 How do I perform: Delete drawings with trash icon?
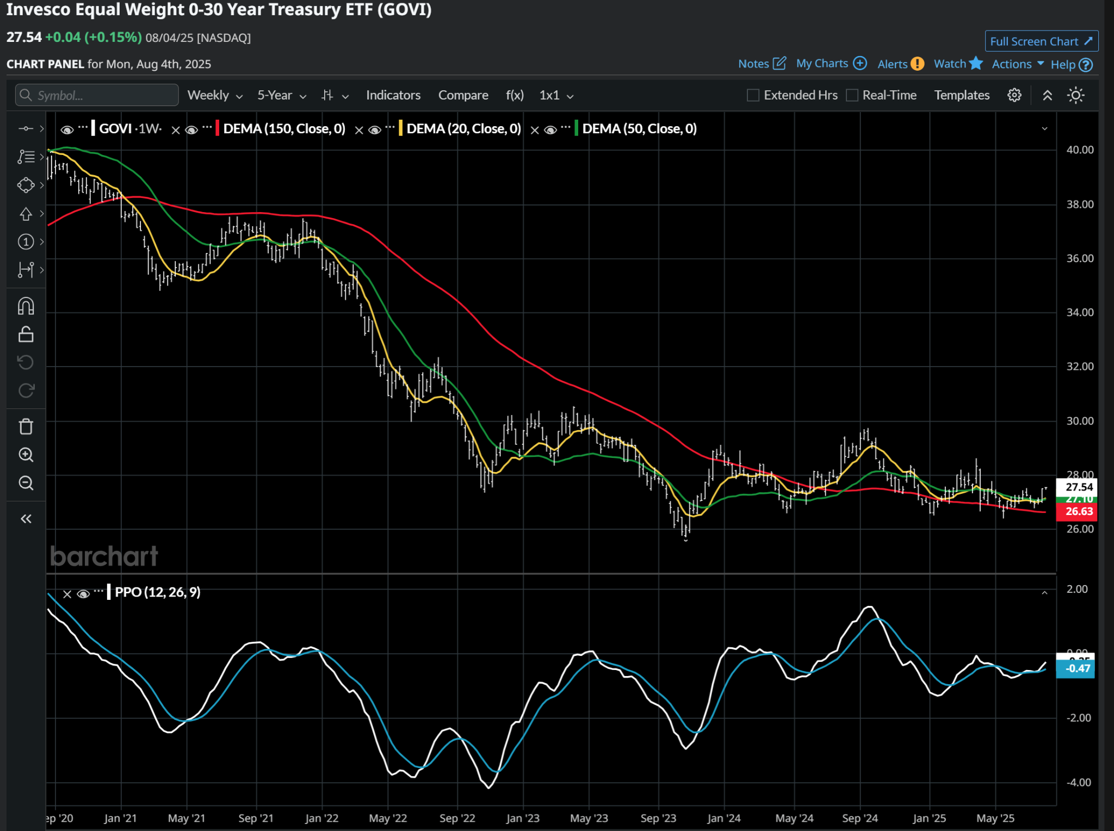click(x=26, y=426)
